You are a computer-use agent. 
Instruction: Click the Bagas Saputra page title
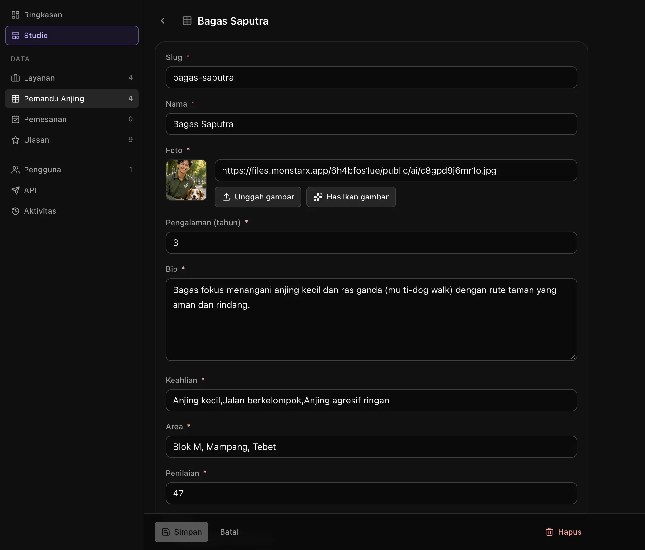point(233,21)
